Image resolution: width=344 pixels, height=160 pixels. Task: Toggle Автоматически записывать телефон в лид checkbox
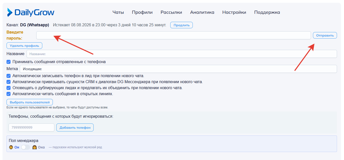[9, 76]
